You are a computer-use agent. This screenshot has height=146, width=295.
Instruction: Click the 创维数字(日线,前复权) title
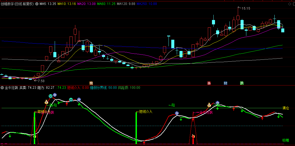coord(17,4)
